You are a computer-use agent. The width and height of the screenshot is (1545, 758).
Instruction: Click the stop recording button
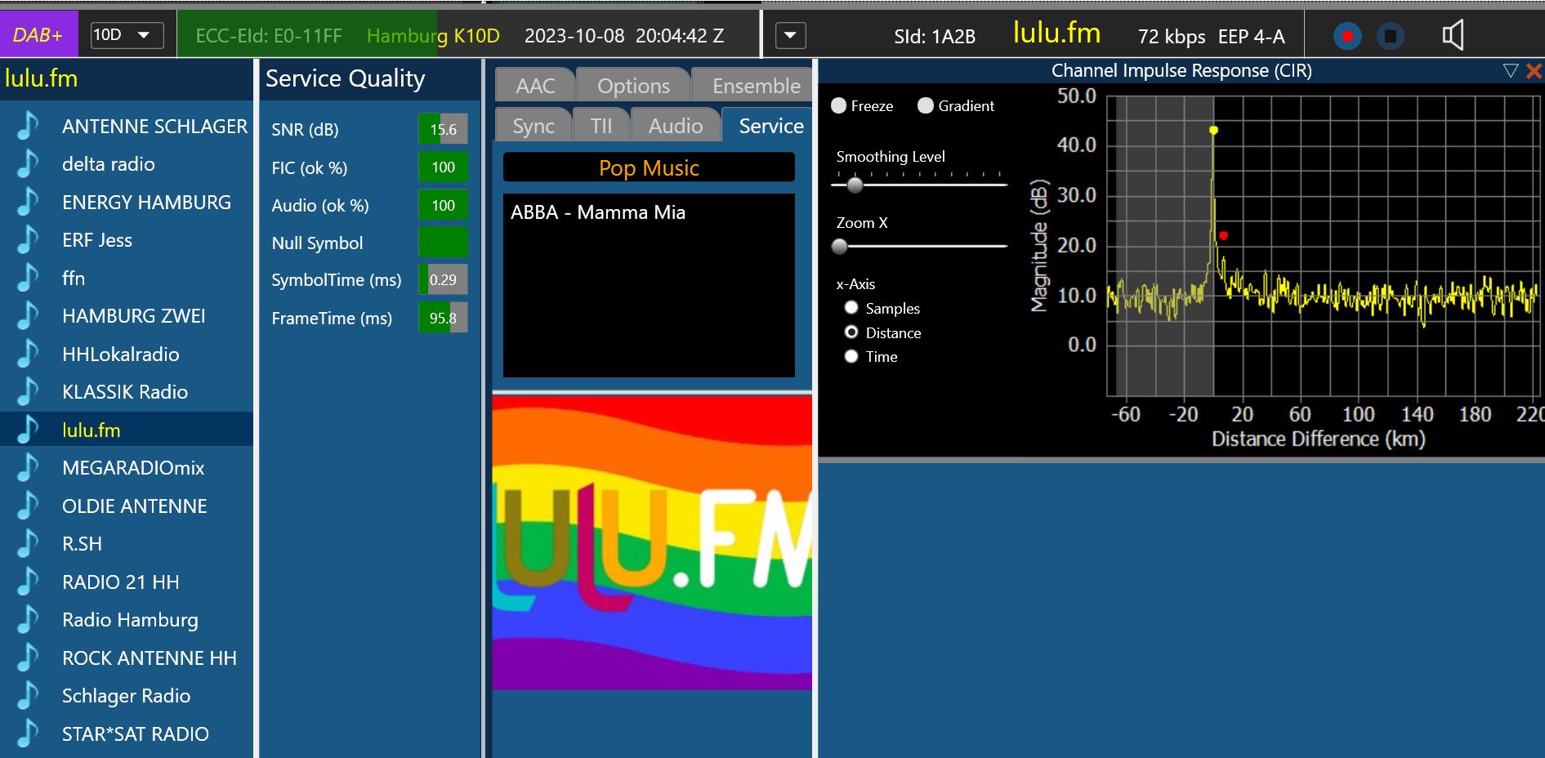(1390, 36)
